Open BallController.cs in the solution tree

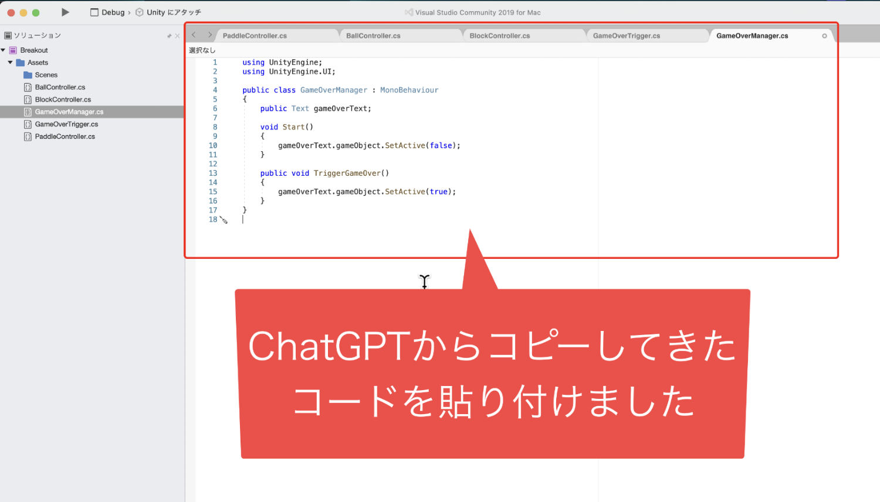pyautogui.click(x=60, y=87)
